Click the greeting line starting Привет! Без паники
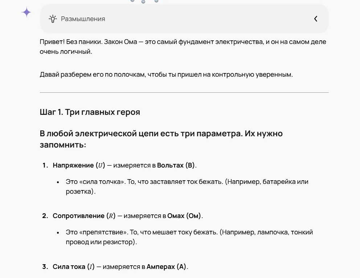This screenshot has height=278, width=360. 183,47
